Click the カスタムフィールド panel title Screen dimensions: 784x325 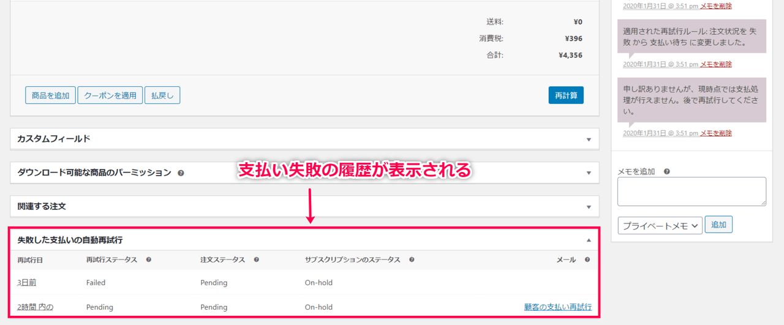click(54, 139)
